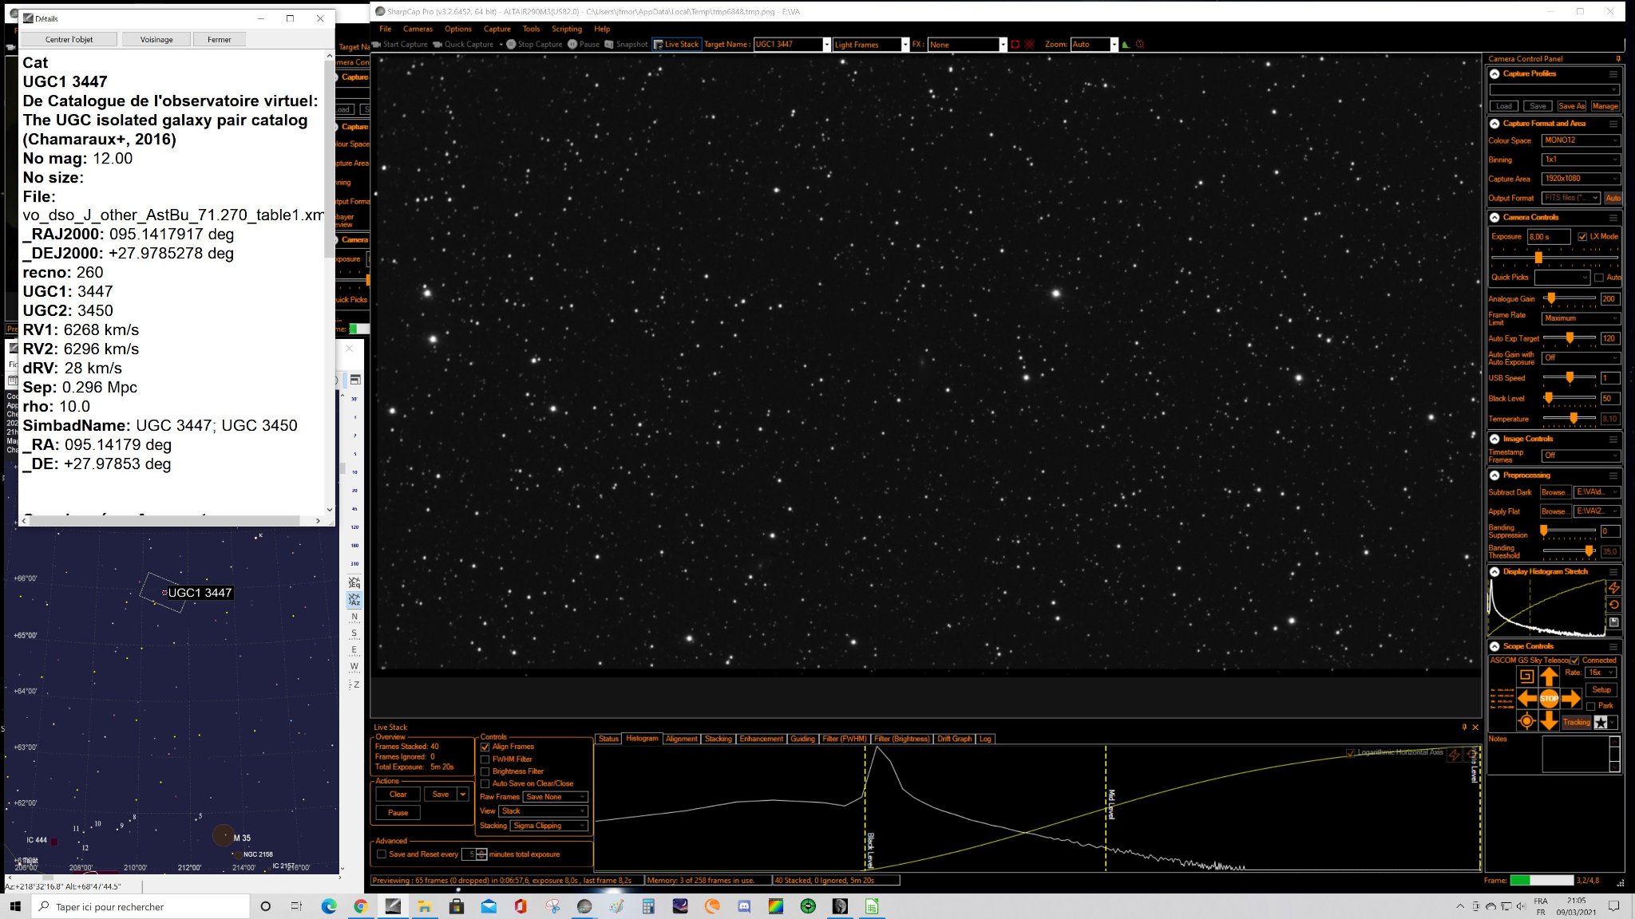Click the Voisinage button in Détails window
1635x919 pixels.
pos(156,40)
